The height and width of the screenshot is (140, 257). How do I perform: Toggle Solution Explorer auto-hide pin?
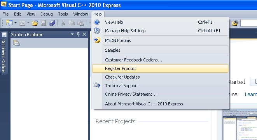click(79, 34)
